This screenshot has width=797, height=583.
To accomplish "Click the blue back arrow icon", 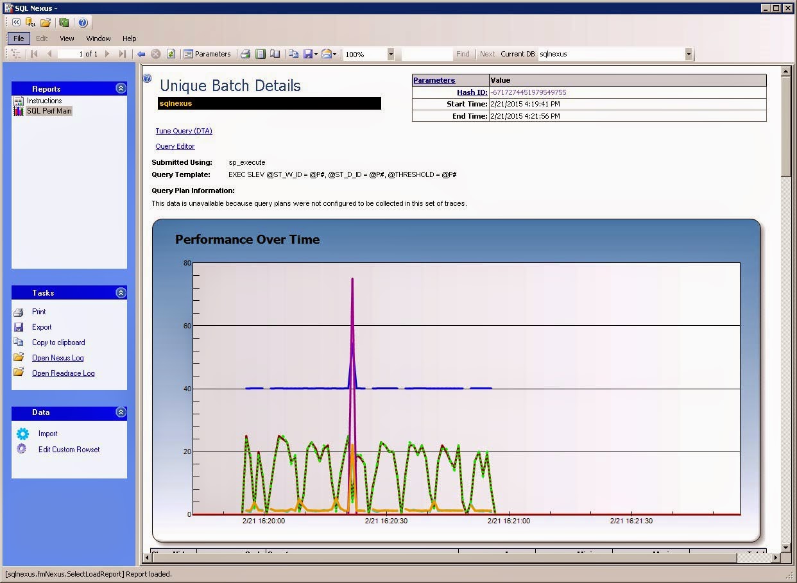I will [x=141, y=55].
